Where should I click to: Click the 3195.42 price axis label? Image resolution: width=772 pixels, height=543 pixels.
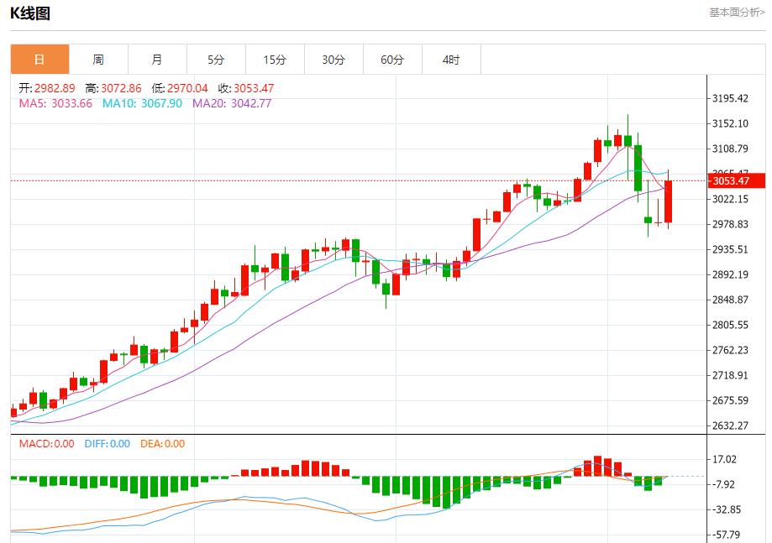[729, 98]
